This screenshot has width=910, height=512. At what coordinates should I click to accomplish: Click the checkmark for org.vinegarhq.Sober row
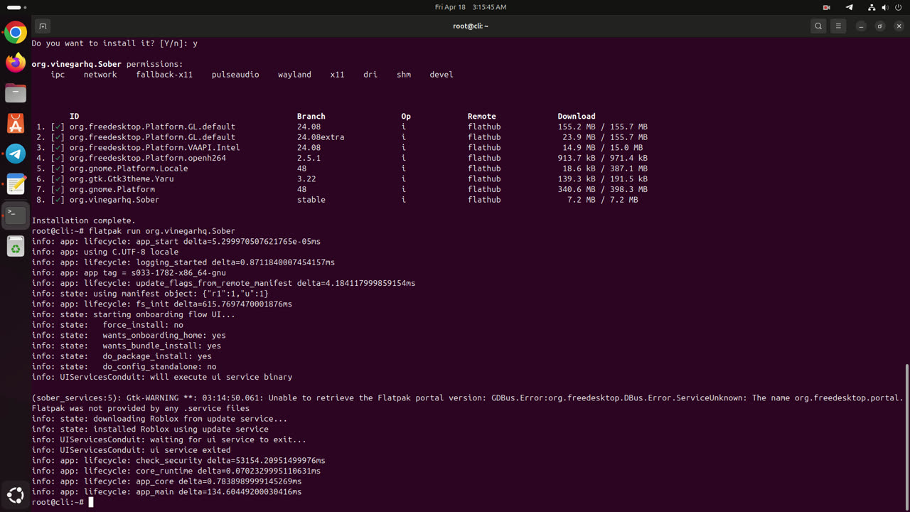coord(58,200)
